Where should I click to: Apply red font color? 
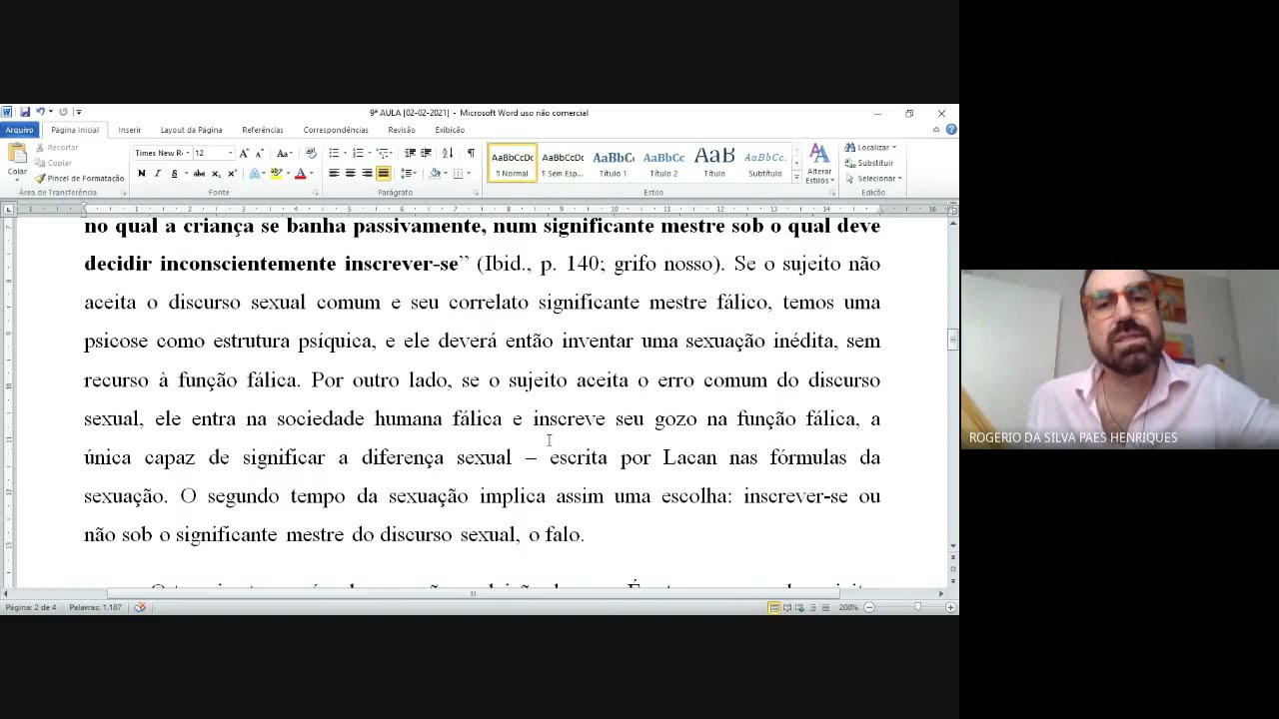coord(300,174)
